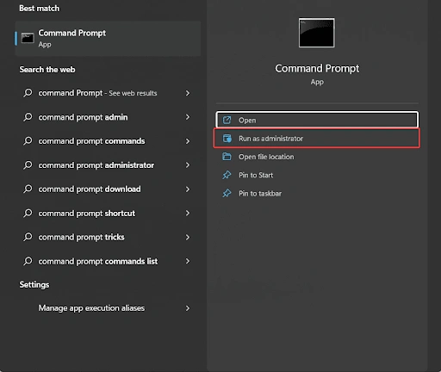Click the Run as administrator shield icon
The image size is (441, 372).
pyautogui.click(x=227, y=139)
